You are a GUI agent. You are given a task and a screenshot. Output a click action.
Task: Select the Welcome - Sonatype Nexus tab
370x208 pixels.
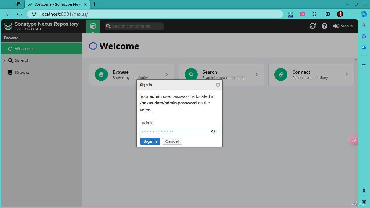(x=57, y=4)
